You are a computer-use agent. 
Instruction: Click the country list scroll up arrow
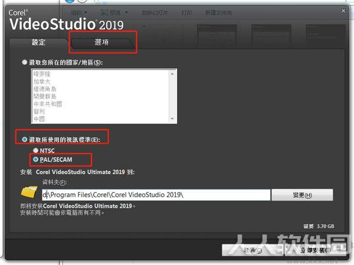(x=172, y=74)
